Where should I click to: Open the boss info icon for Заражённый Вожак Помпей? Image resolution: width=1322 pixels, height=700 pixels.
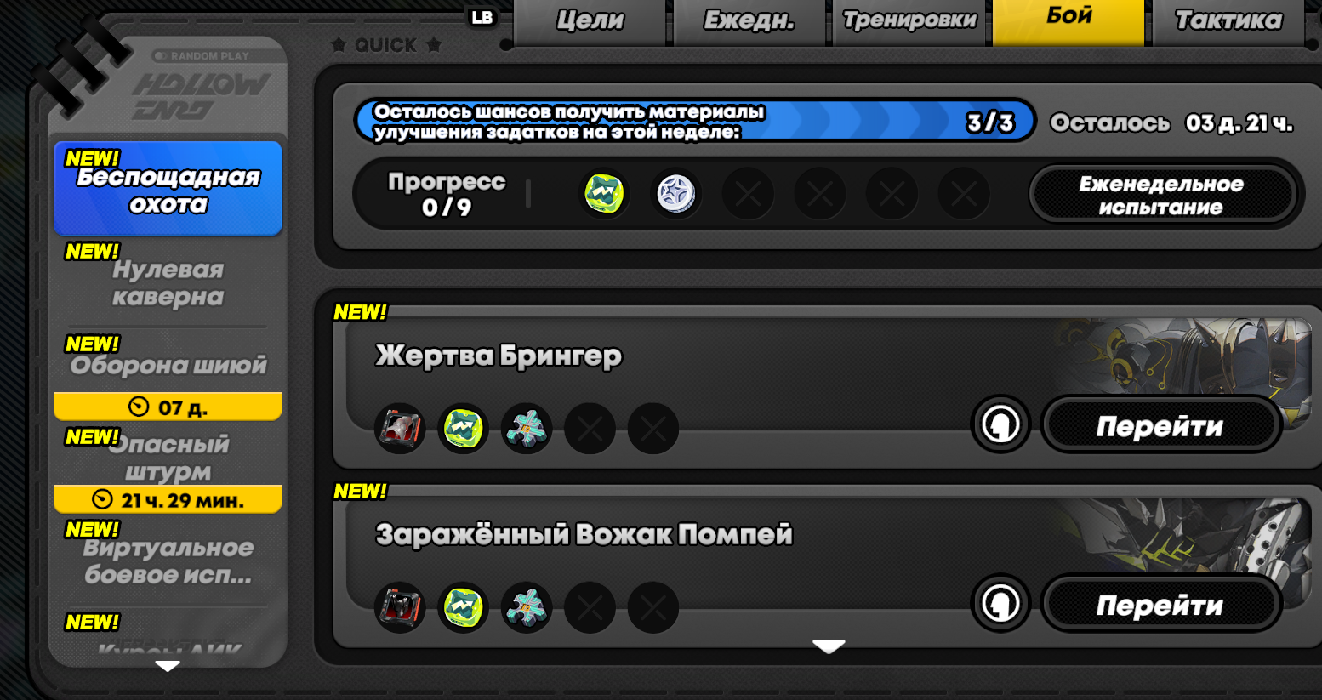click(x=1000, y=603)
